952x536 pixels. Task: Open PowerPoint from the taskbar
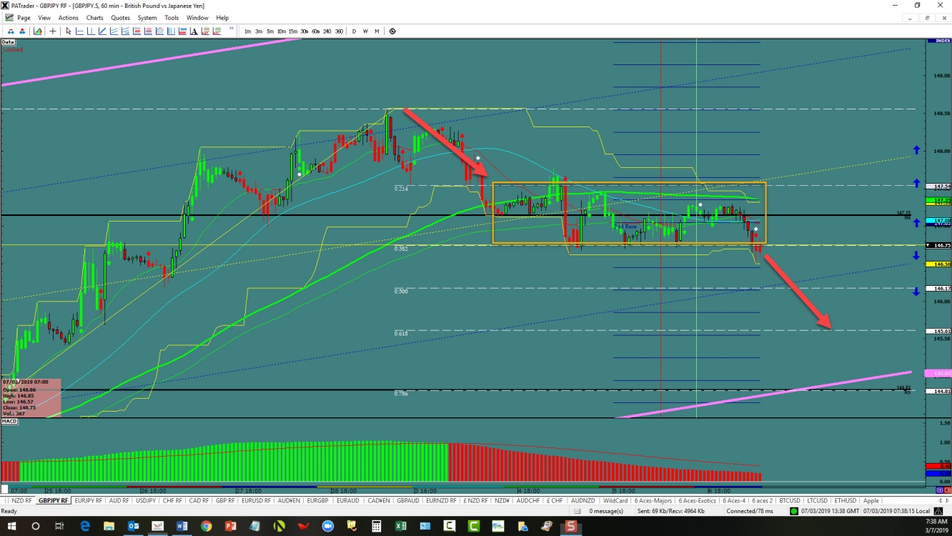click(x=231, y=526)
